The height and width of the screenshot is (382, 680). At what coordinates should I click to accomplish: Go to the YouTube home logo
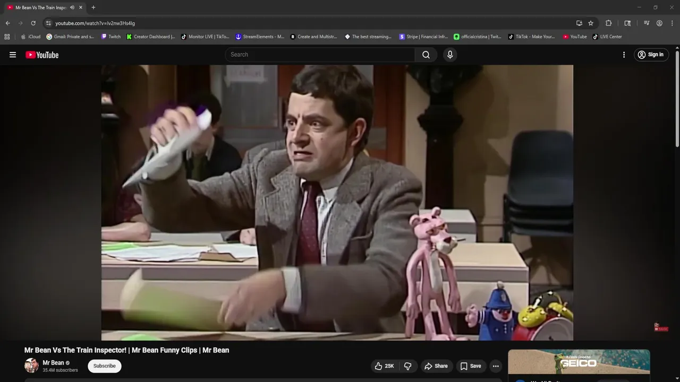(42, 55)
